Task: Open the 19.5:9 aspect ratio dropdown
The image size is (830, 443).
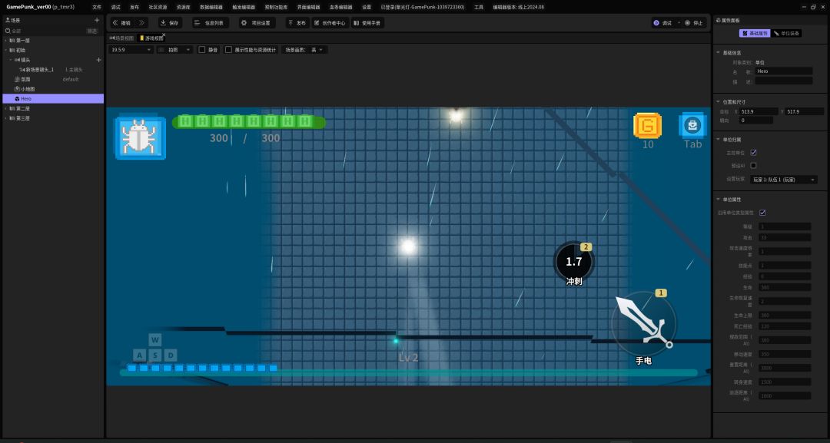Action: (x=131, y=50)
